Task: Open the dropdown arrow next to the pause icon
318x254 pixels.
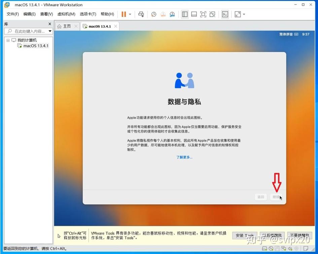Action: [130, 14]
